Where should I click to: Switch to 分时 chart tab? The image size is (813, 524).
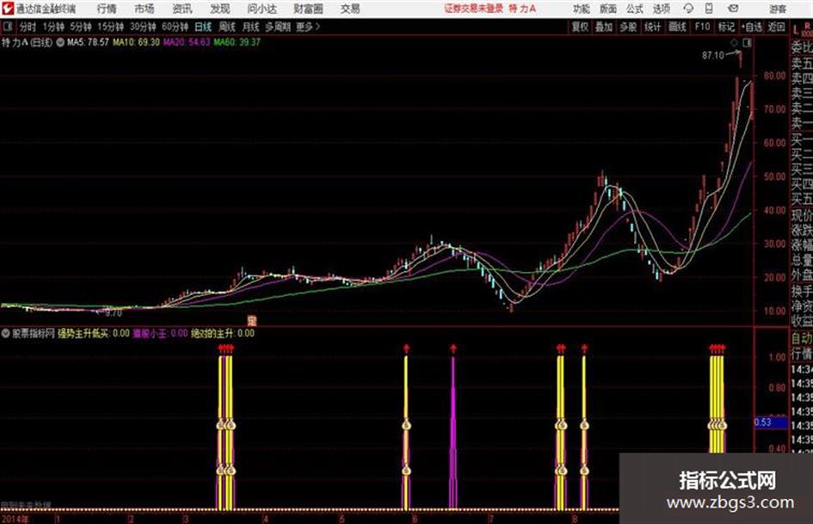[x=28, y=27]
